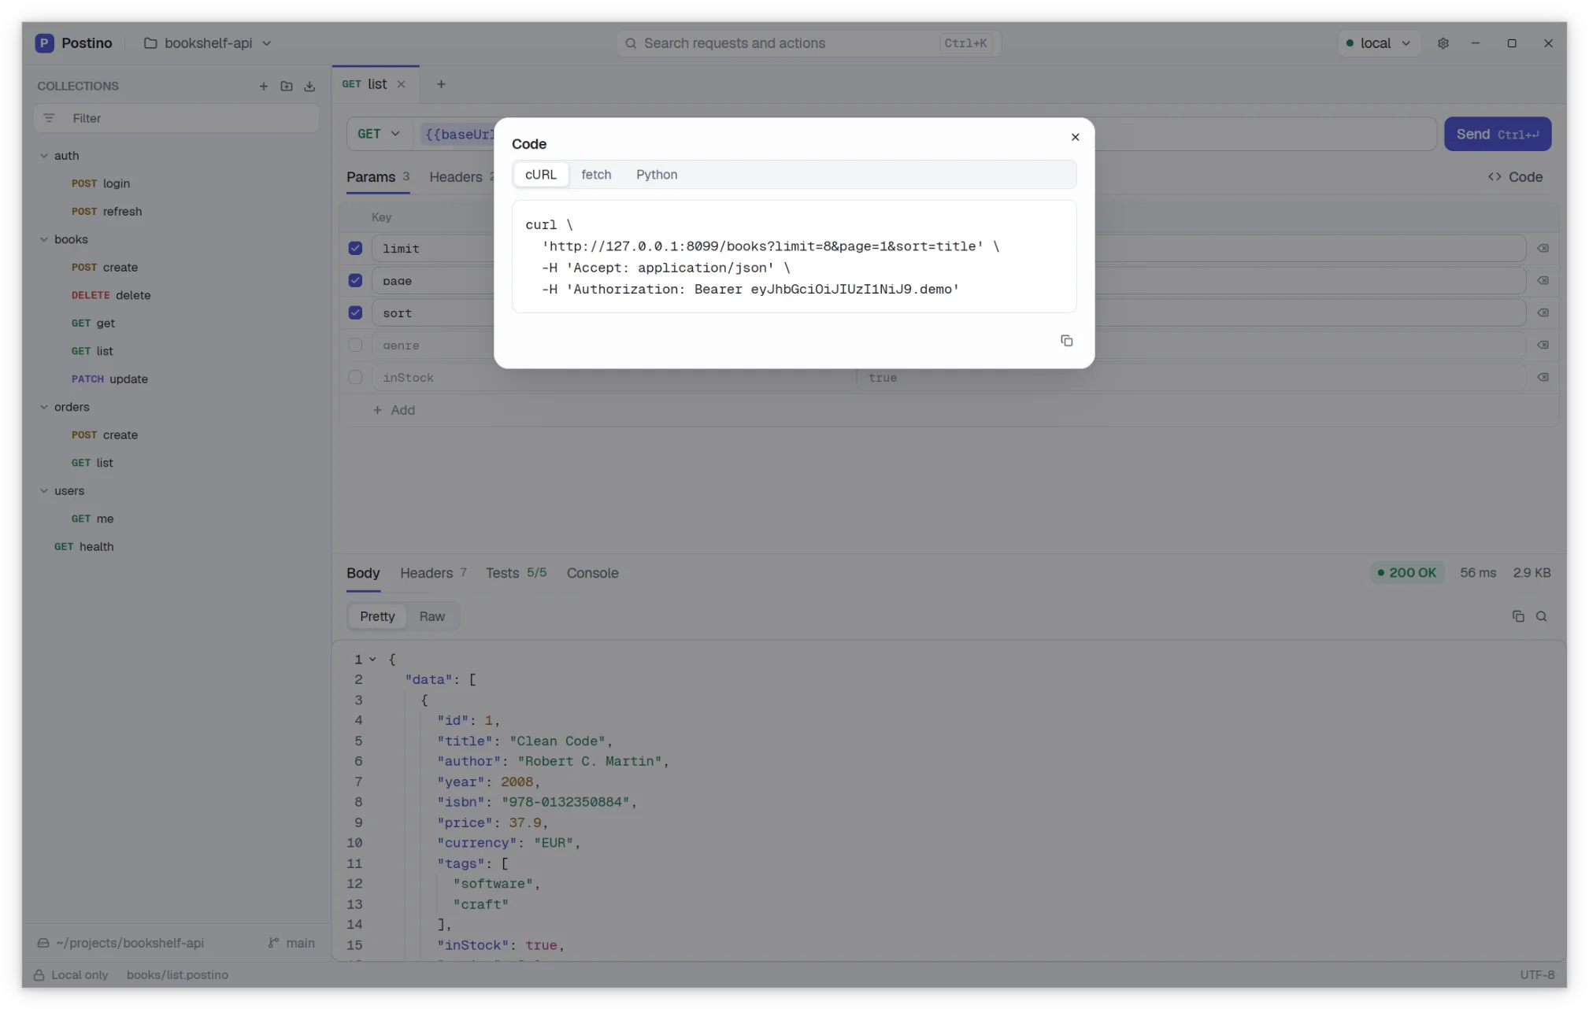Image resolution: width=1589 pixels, height=1009 pixels.
Task: Switch to the Python code tab
Action: (x=657, y=175)
